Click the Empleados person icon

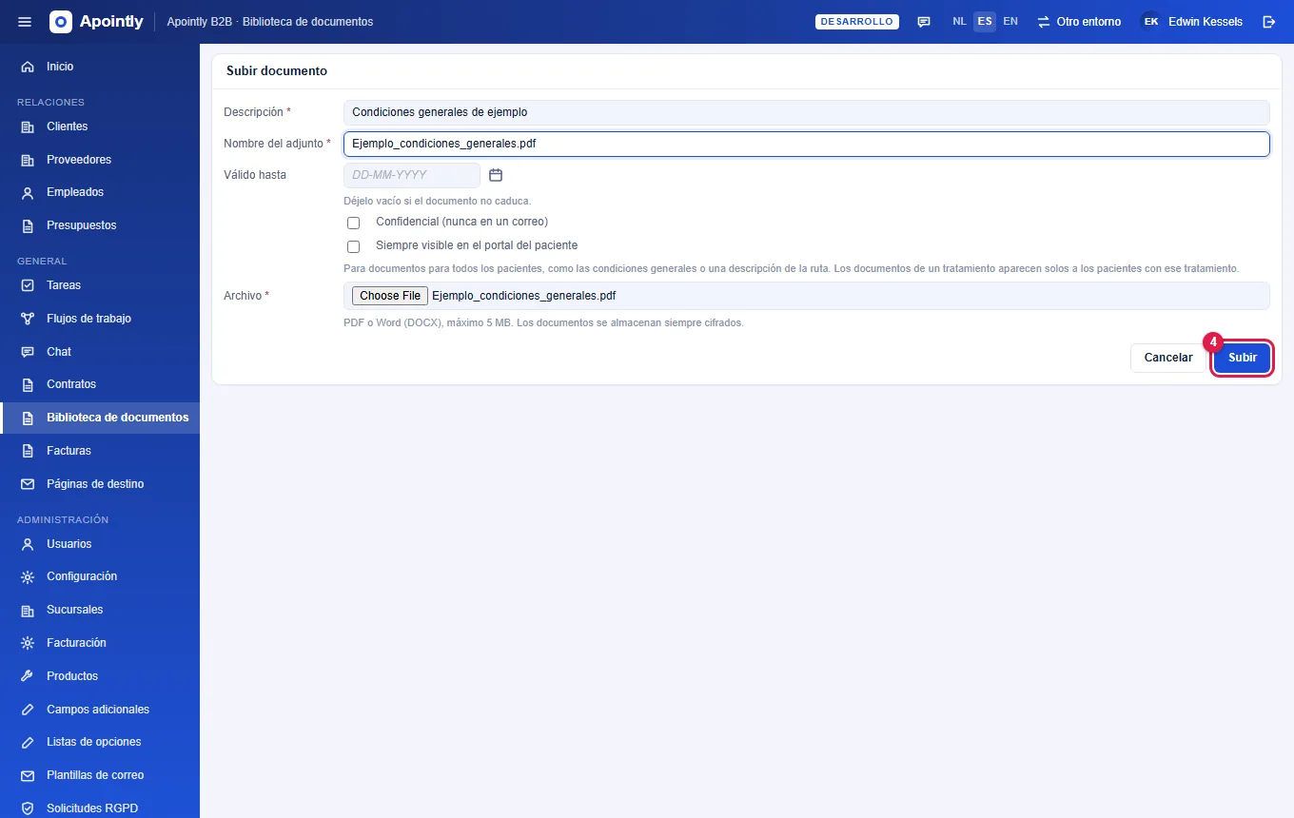pos(28,192)
